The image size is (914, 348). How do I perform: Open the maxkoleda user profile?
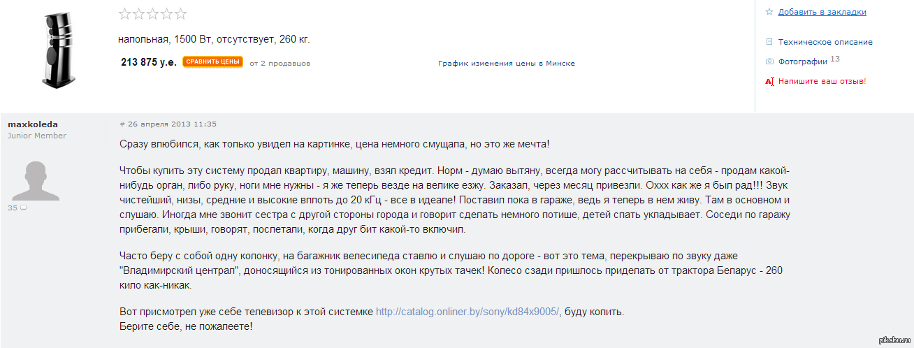click(x=33, y=124)
